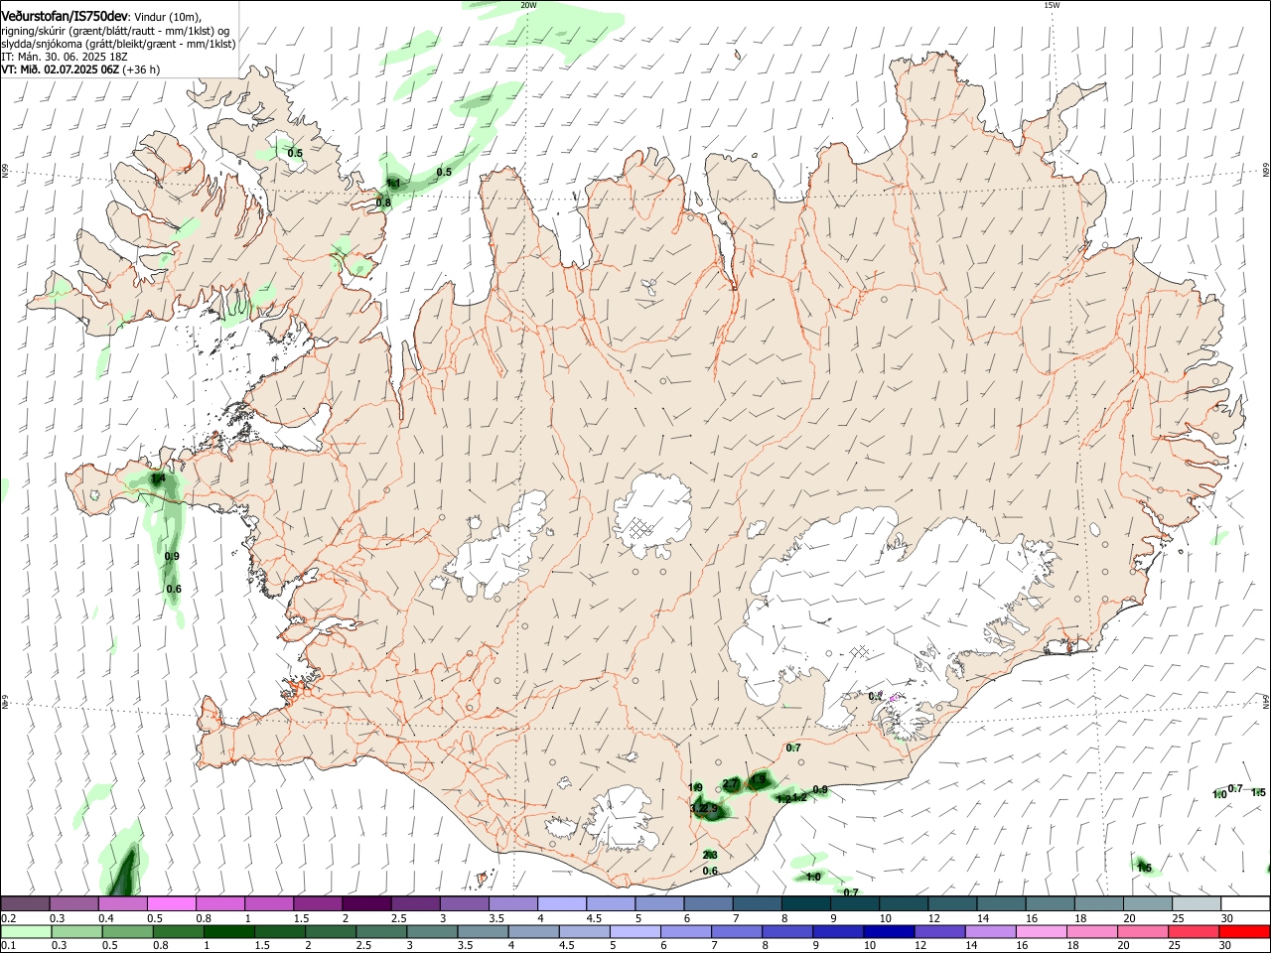Click the header line starting 'slydda/snjókoma'
The height and width of the screenshot is (953, 1271).
(x=118, y=44)
